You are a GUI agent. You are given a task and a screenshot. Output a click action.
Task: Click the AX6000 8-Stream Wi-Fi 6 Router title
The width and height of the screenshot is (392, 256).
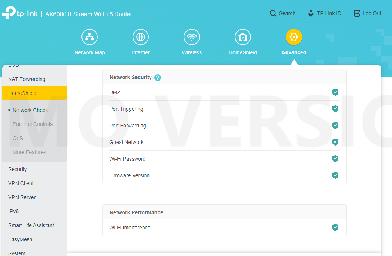pos(88,14)
